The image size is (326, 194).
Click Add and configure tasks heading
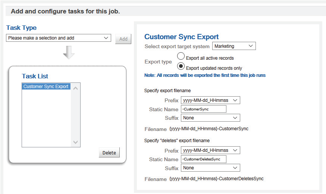(x=65, y=11)
